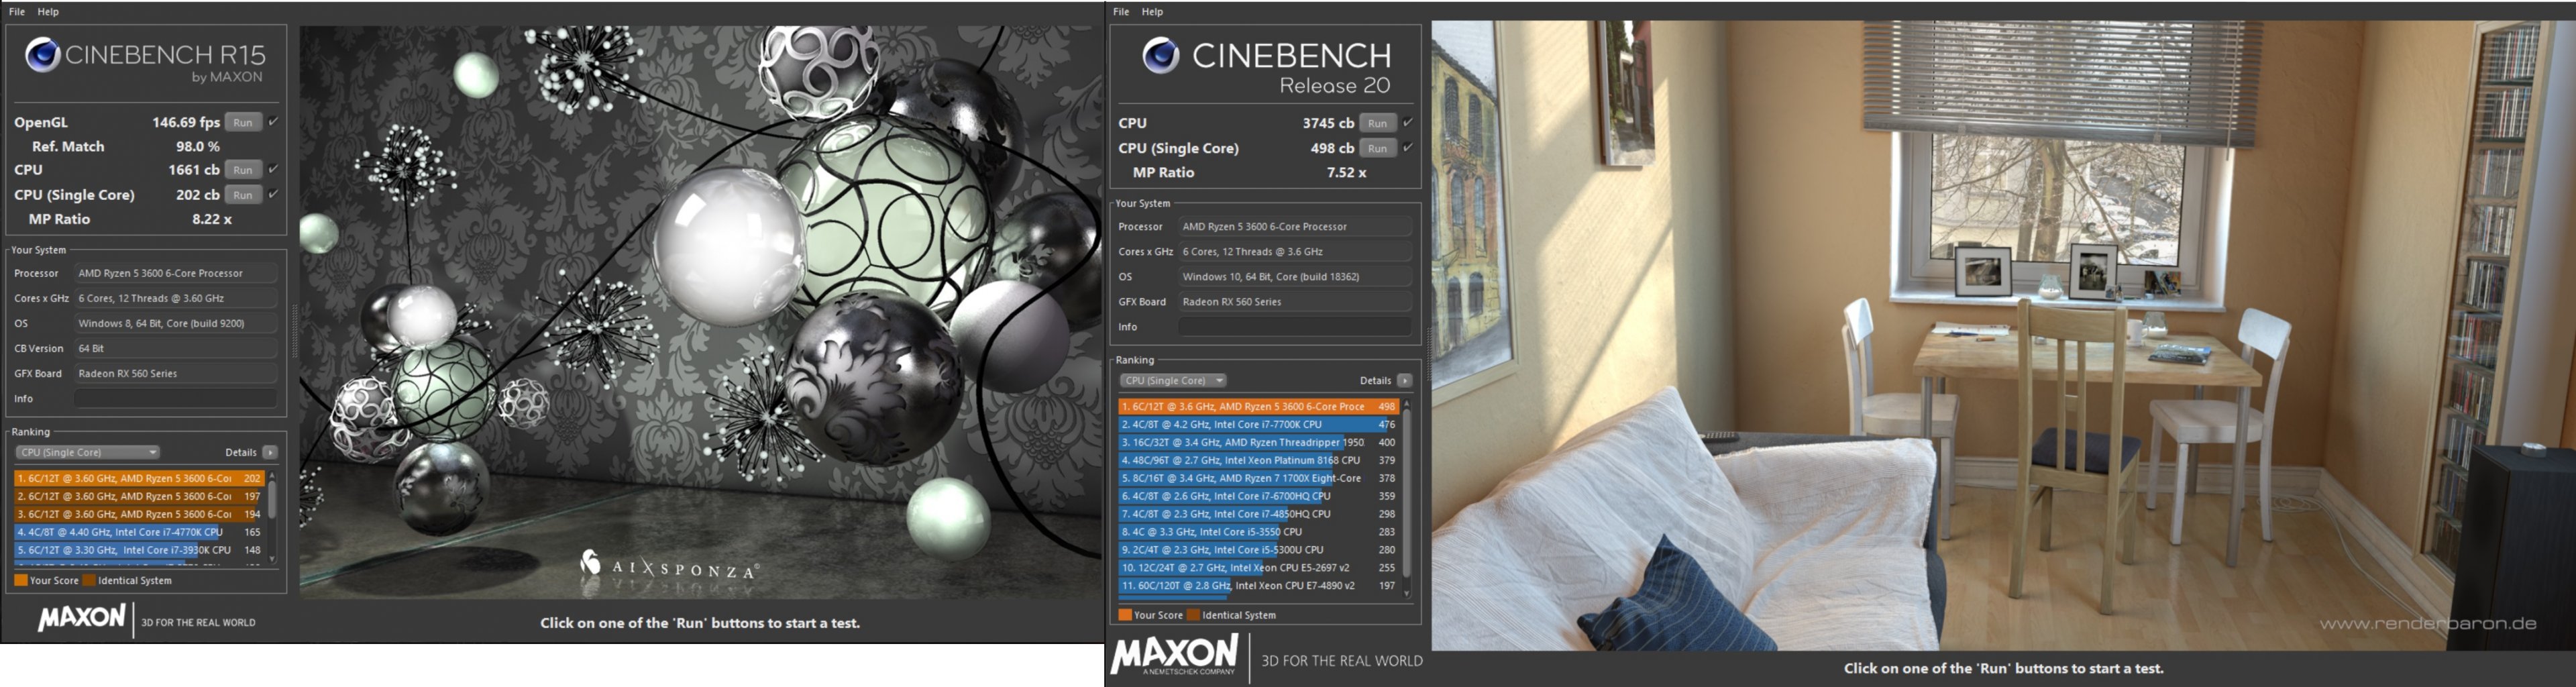The height and width of the screenshot is (687, 2576).
Task: Select R15 ranking row 3 scoring 194
Action: pyautogui.click(x=139, y=514)
